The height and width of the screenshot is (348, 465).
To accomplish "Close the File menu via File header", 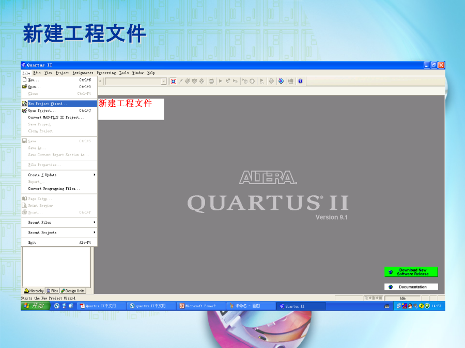I will 26,73.
